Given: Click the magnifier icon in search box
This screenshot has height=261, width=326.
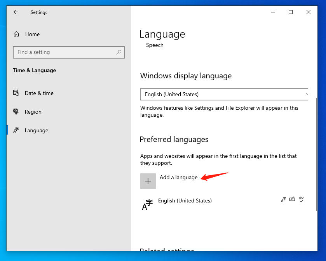Looking at the screenshot, I should (x=119, y=52).
